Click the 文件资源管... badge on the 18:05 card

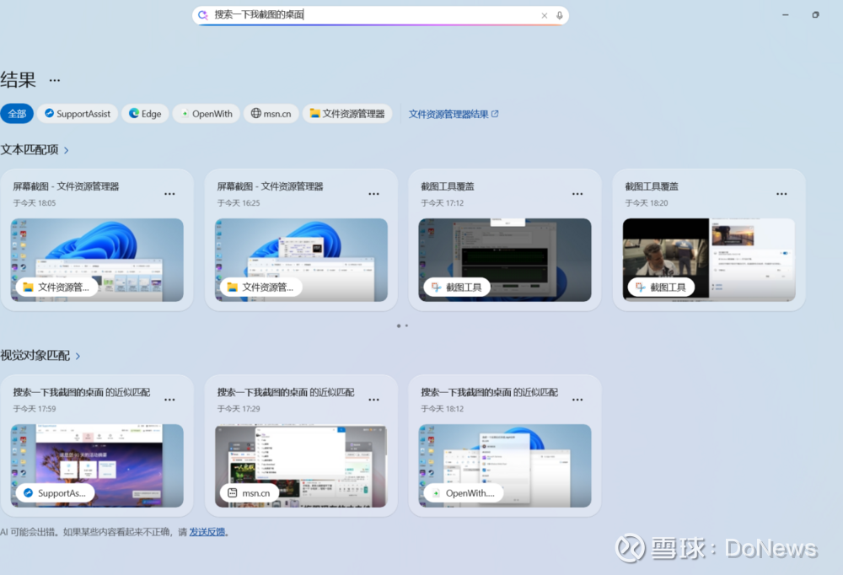coord(56,287)
